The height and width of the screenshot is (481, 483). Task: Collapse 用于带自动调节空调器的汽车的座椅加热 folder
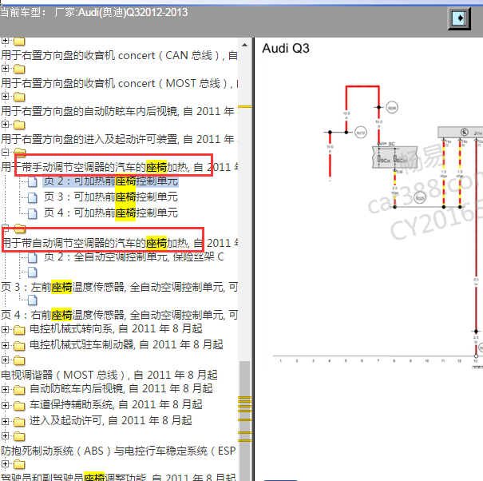(x=5, y=229)
